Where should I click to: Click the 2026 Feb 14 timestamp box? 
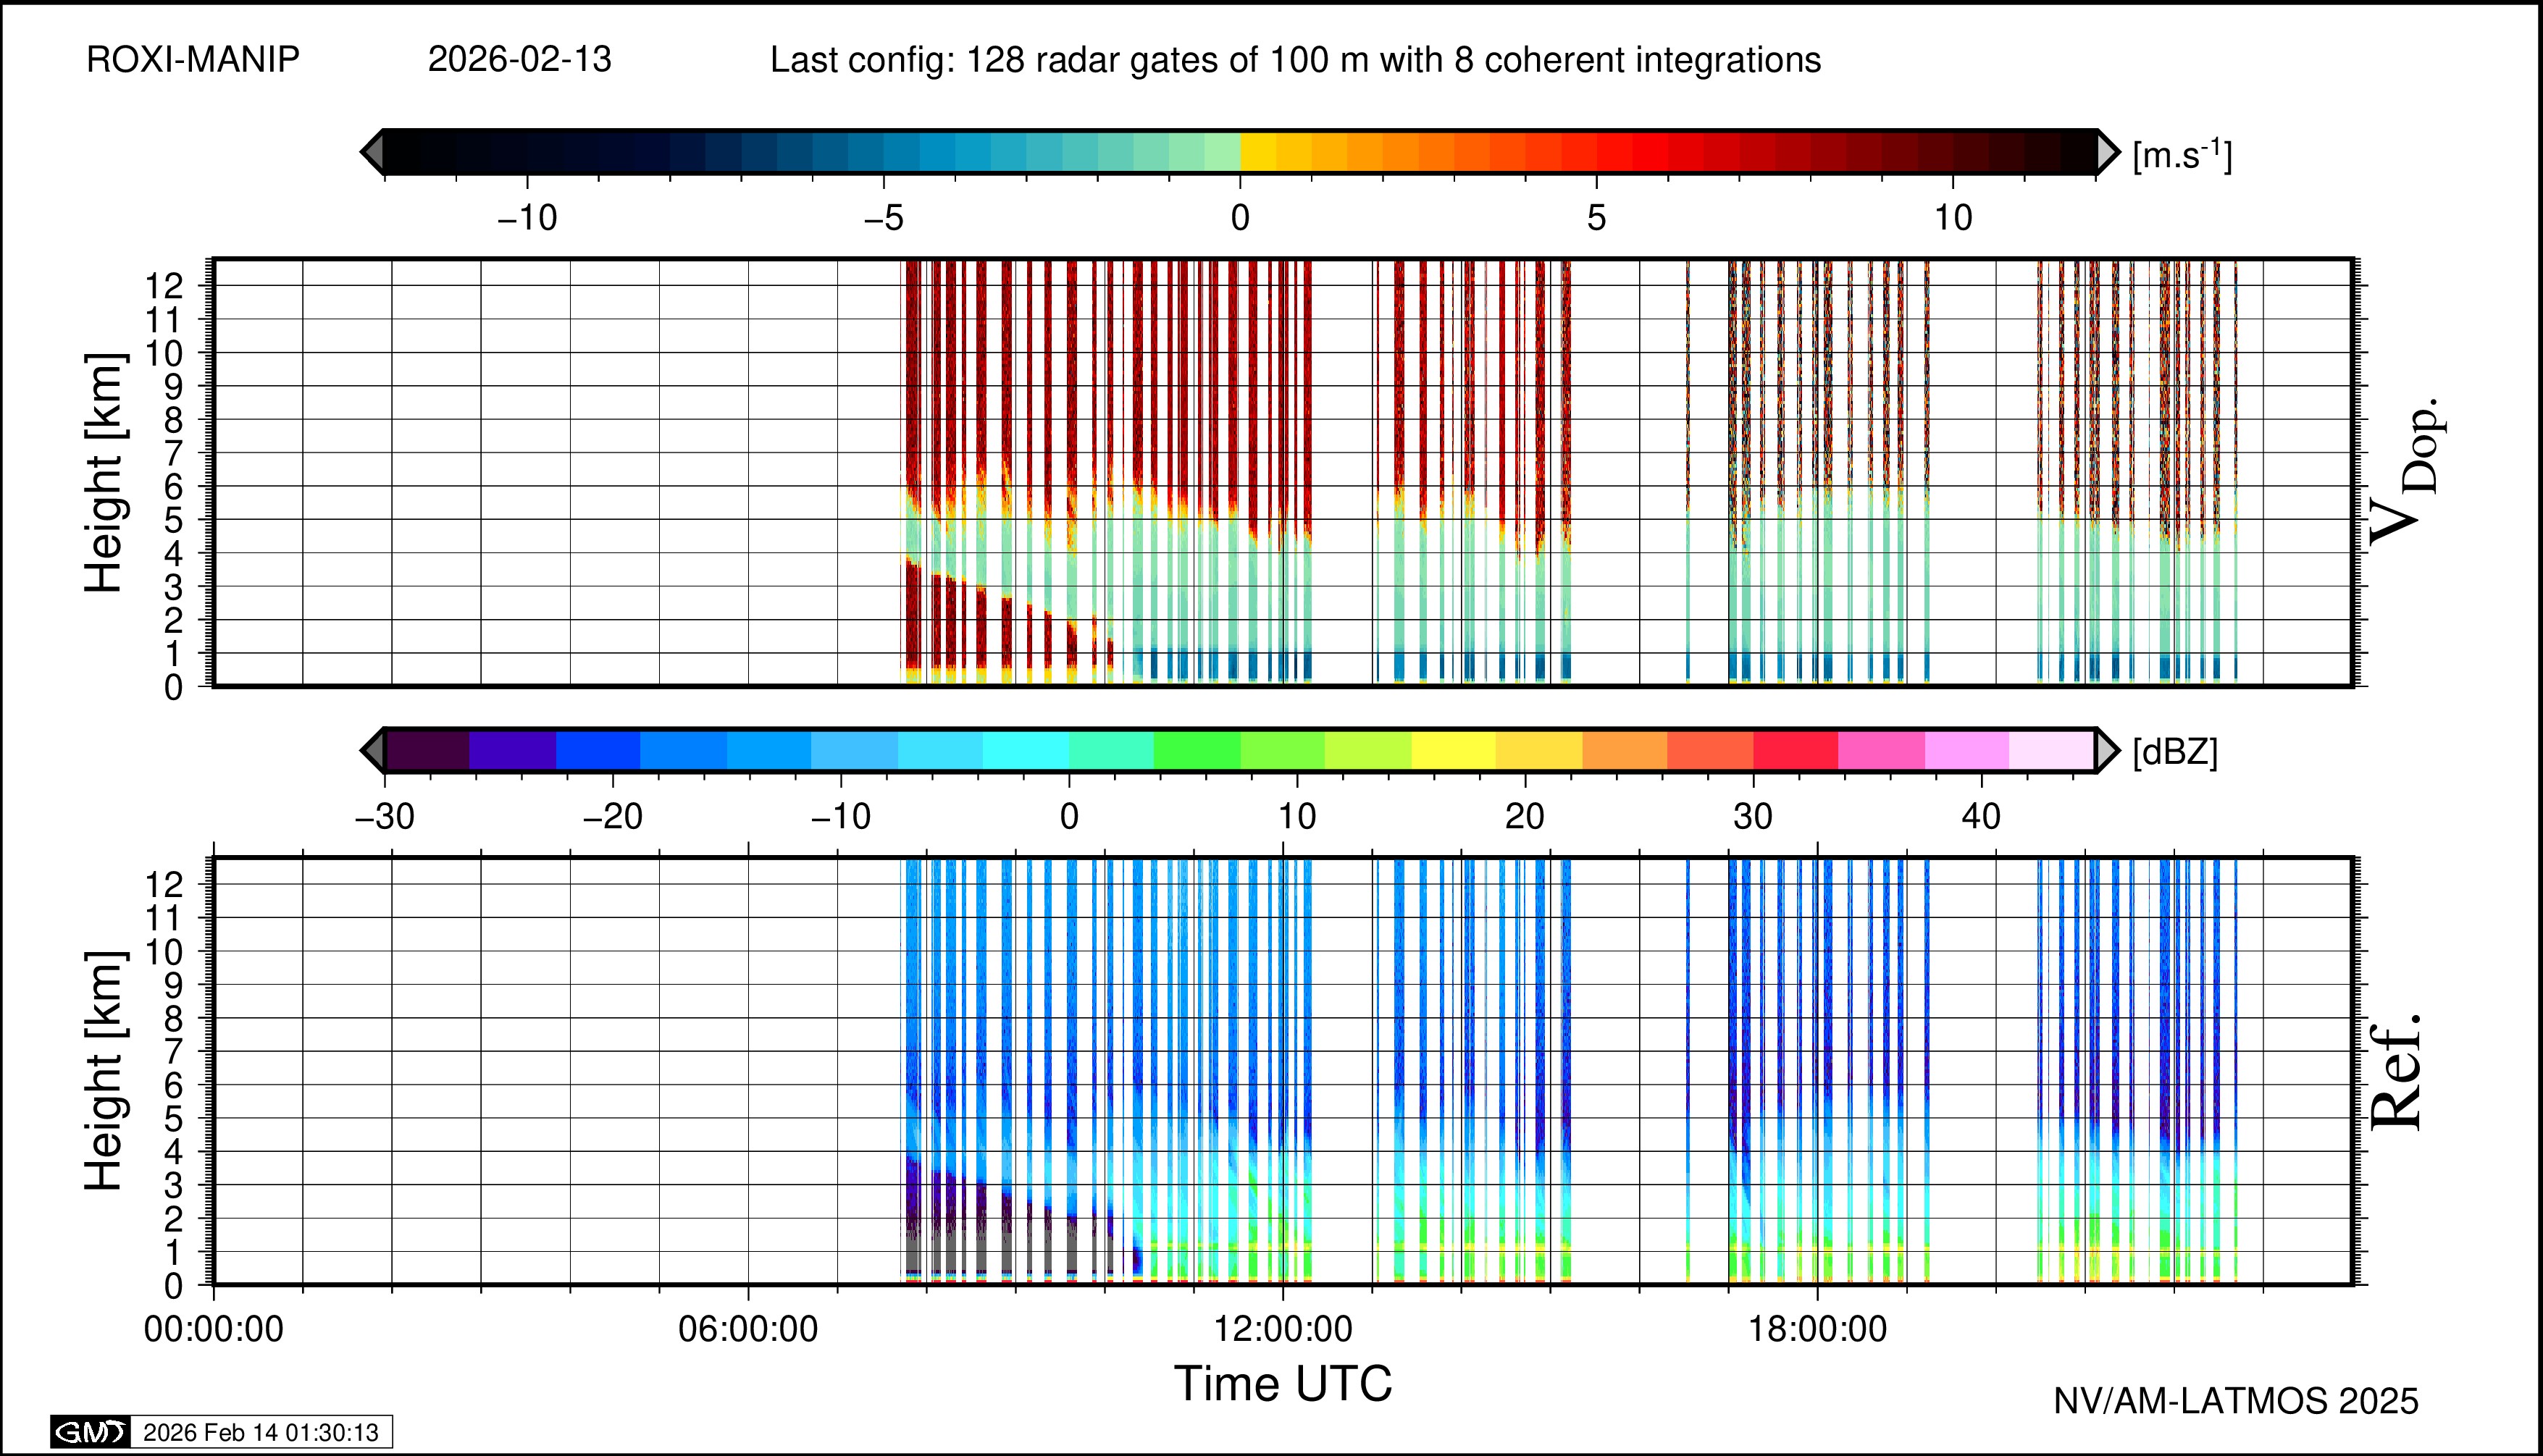[x=260, y=1432]
